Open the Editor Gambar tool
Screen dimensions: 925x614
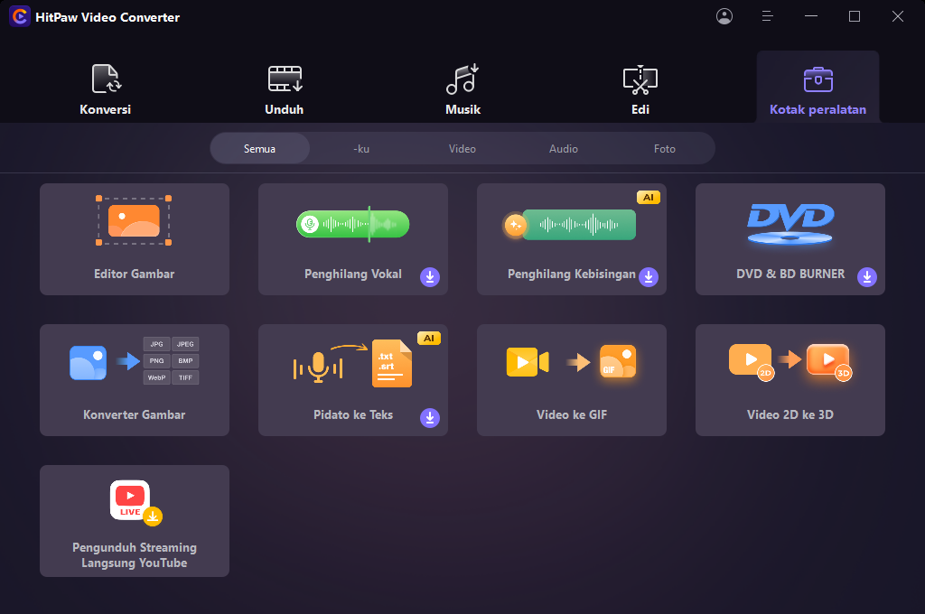[134, 239]
